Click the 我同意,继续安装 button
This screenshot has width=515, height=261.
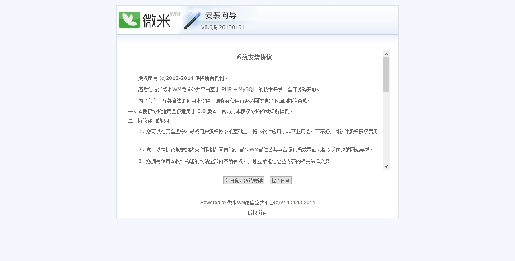tap(244, 180)
